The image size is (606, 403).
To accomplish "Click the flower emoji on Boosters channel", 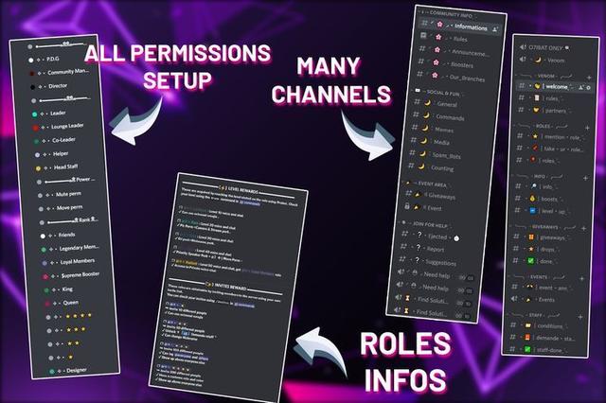I will pyautogui.click(x=436, y=62).
